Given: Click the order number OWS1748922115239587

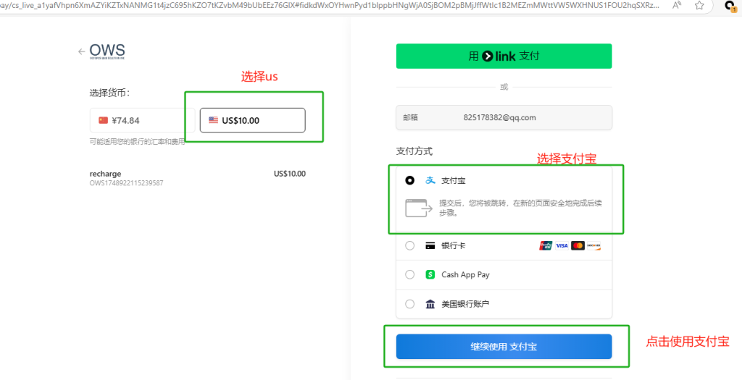Looking at the screenshot, I should pyautogui.click(x=126, y=183).
